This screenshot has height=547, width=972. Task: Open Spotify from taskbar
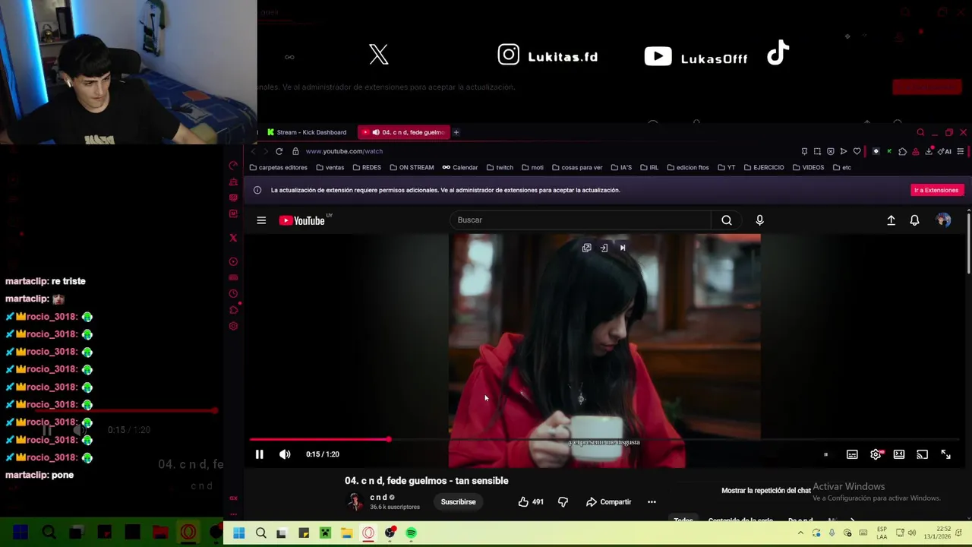pyautogui.click(x=411, y=533)
